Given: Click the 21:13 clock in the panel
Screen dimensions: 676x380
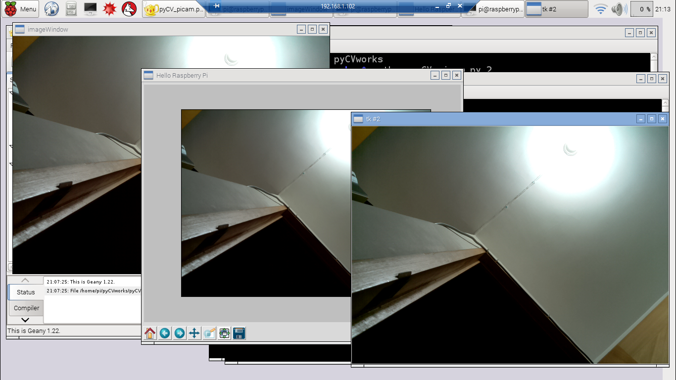Looking at the screenshot, I should [x=663, y=9].
